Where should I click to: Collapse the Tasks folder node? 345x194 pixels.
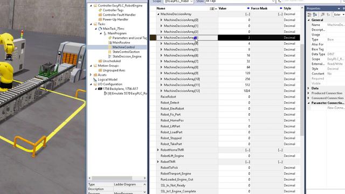click(91, 24)
